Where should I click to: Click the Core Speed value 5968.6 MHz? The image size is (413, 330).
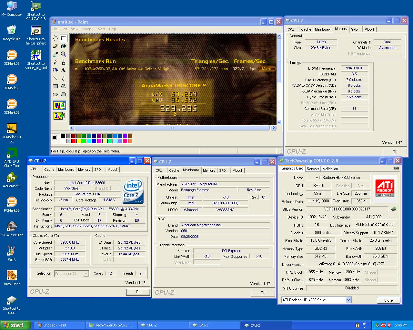[69, 242]
